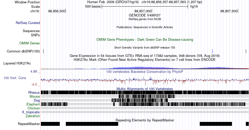Click the Scale label
The image size is (249, 130).
click(x=35, y=7)
